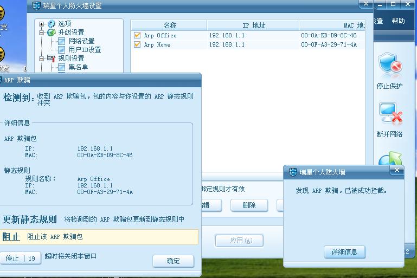Select the Arp Office rule name

pos(161,35)
